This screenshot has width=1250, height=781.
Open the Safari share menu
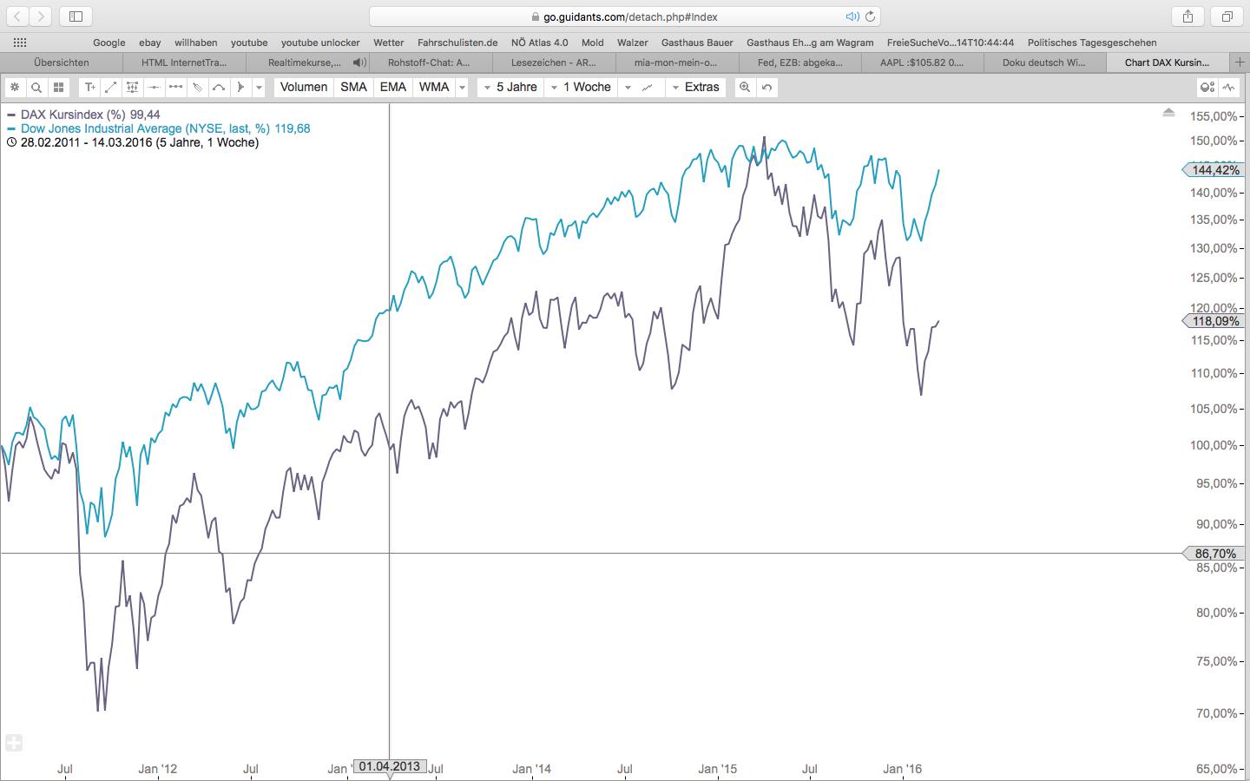click(x=1187, y=16)
